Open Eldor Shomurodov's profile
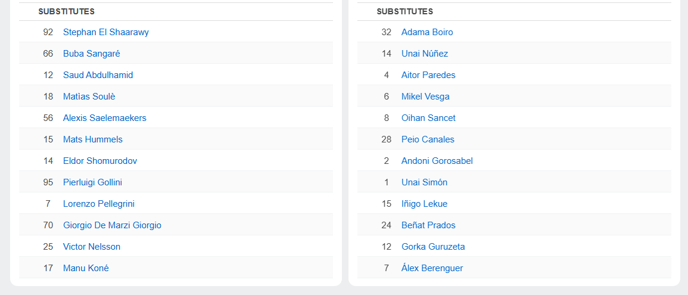 click(100, 161)
